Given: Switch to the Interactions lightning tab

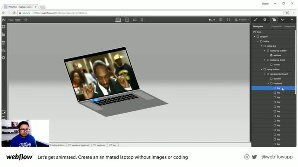Looking at the screenshot, I should click(292, 19).
